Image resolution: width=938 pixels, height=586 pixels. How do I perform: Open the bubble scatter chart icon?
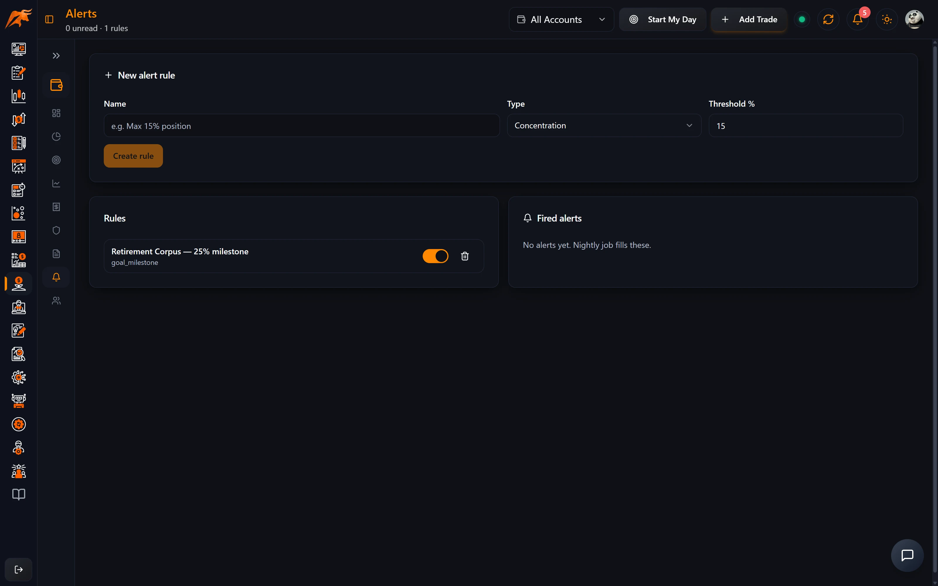point(18,213)
